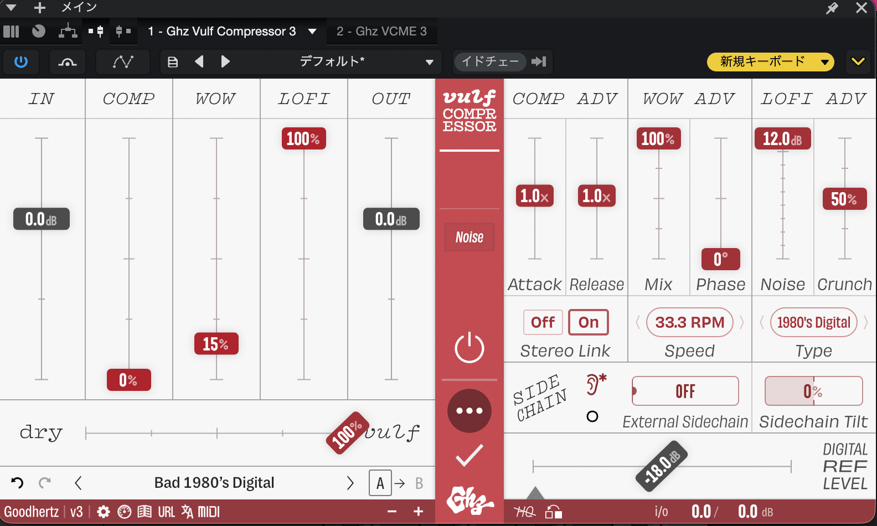Click the dry/vulf mix 100% handle
877x526 pixels.
(x=348, y=433)
